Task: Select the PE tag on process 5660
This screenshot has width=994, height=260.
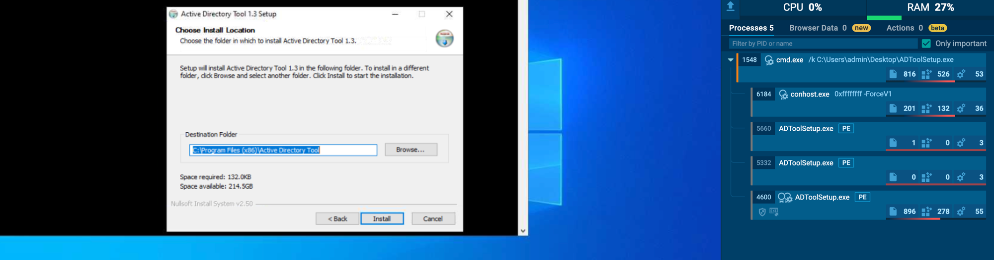Action: (846, 129)
